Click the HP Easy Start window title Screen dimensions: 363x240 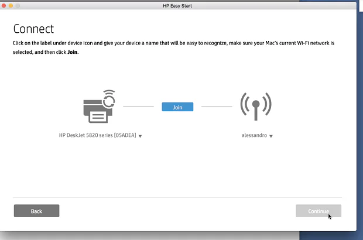[177, 6]
